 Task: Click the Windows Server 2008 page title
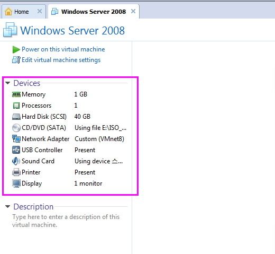pos(72,31)
